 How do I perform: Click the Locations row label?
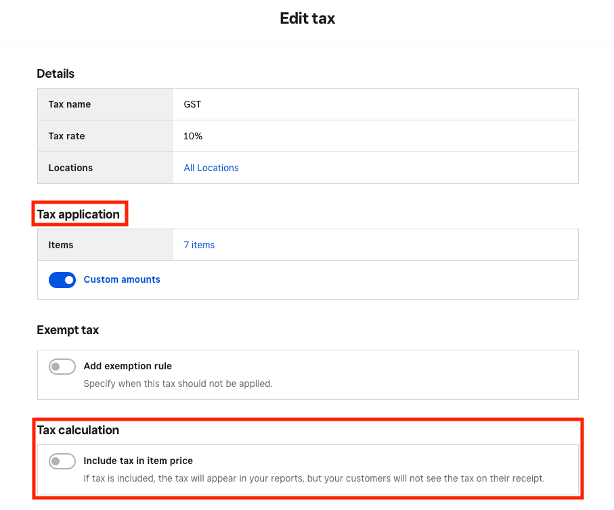click(70, 168)
